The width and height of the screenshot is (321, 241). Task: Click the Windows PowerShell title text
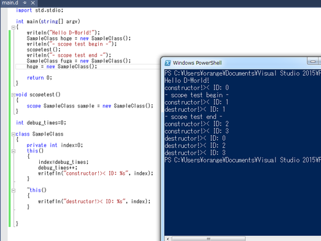[x=197, y=63]
